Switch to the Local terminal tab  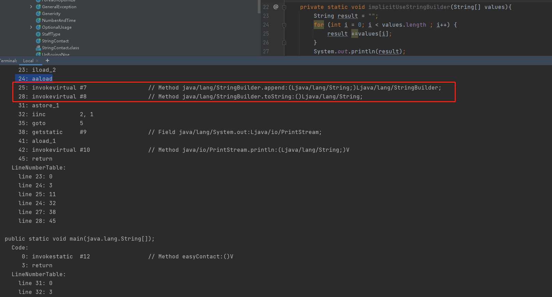pos(28,61)
